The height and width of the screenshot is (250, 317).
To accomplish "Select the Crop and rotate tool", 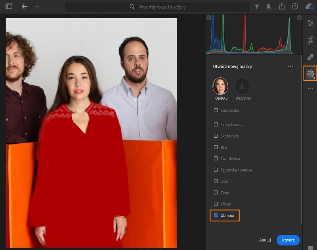I will coord(311,40).
